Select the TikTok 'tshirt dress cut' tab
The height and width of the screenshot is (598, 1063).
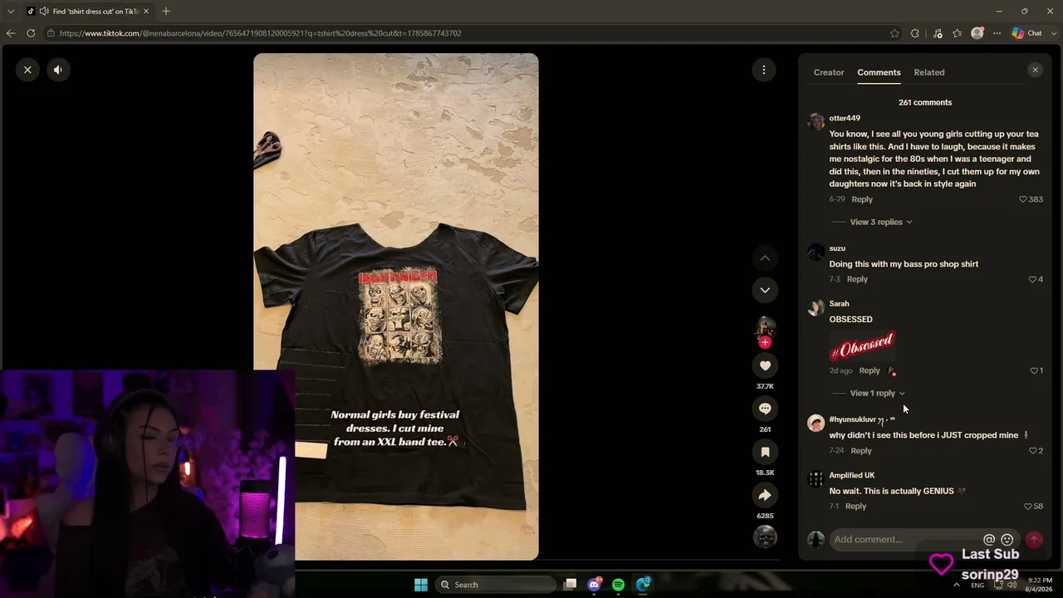(87, 12)
